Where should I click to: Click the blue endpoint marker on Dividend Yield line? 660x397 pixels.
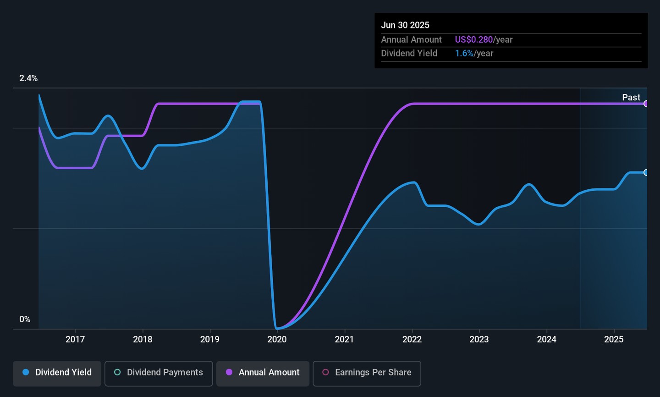point(646,172)
